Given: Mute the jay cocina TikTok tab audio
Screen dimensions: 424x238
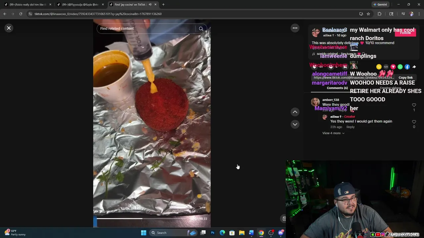Looking at the screenshot, I should point(150,5).
